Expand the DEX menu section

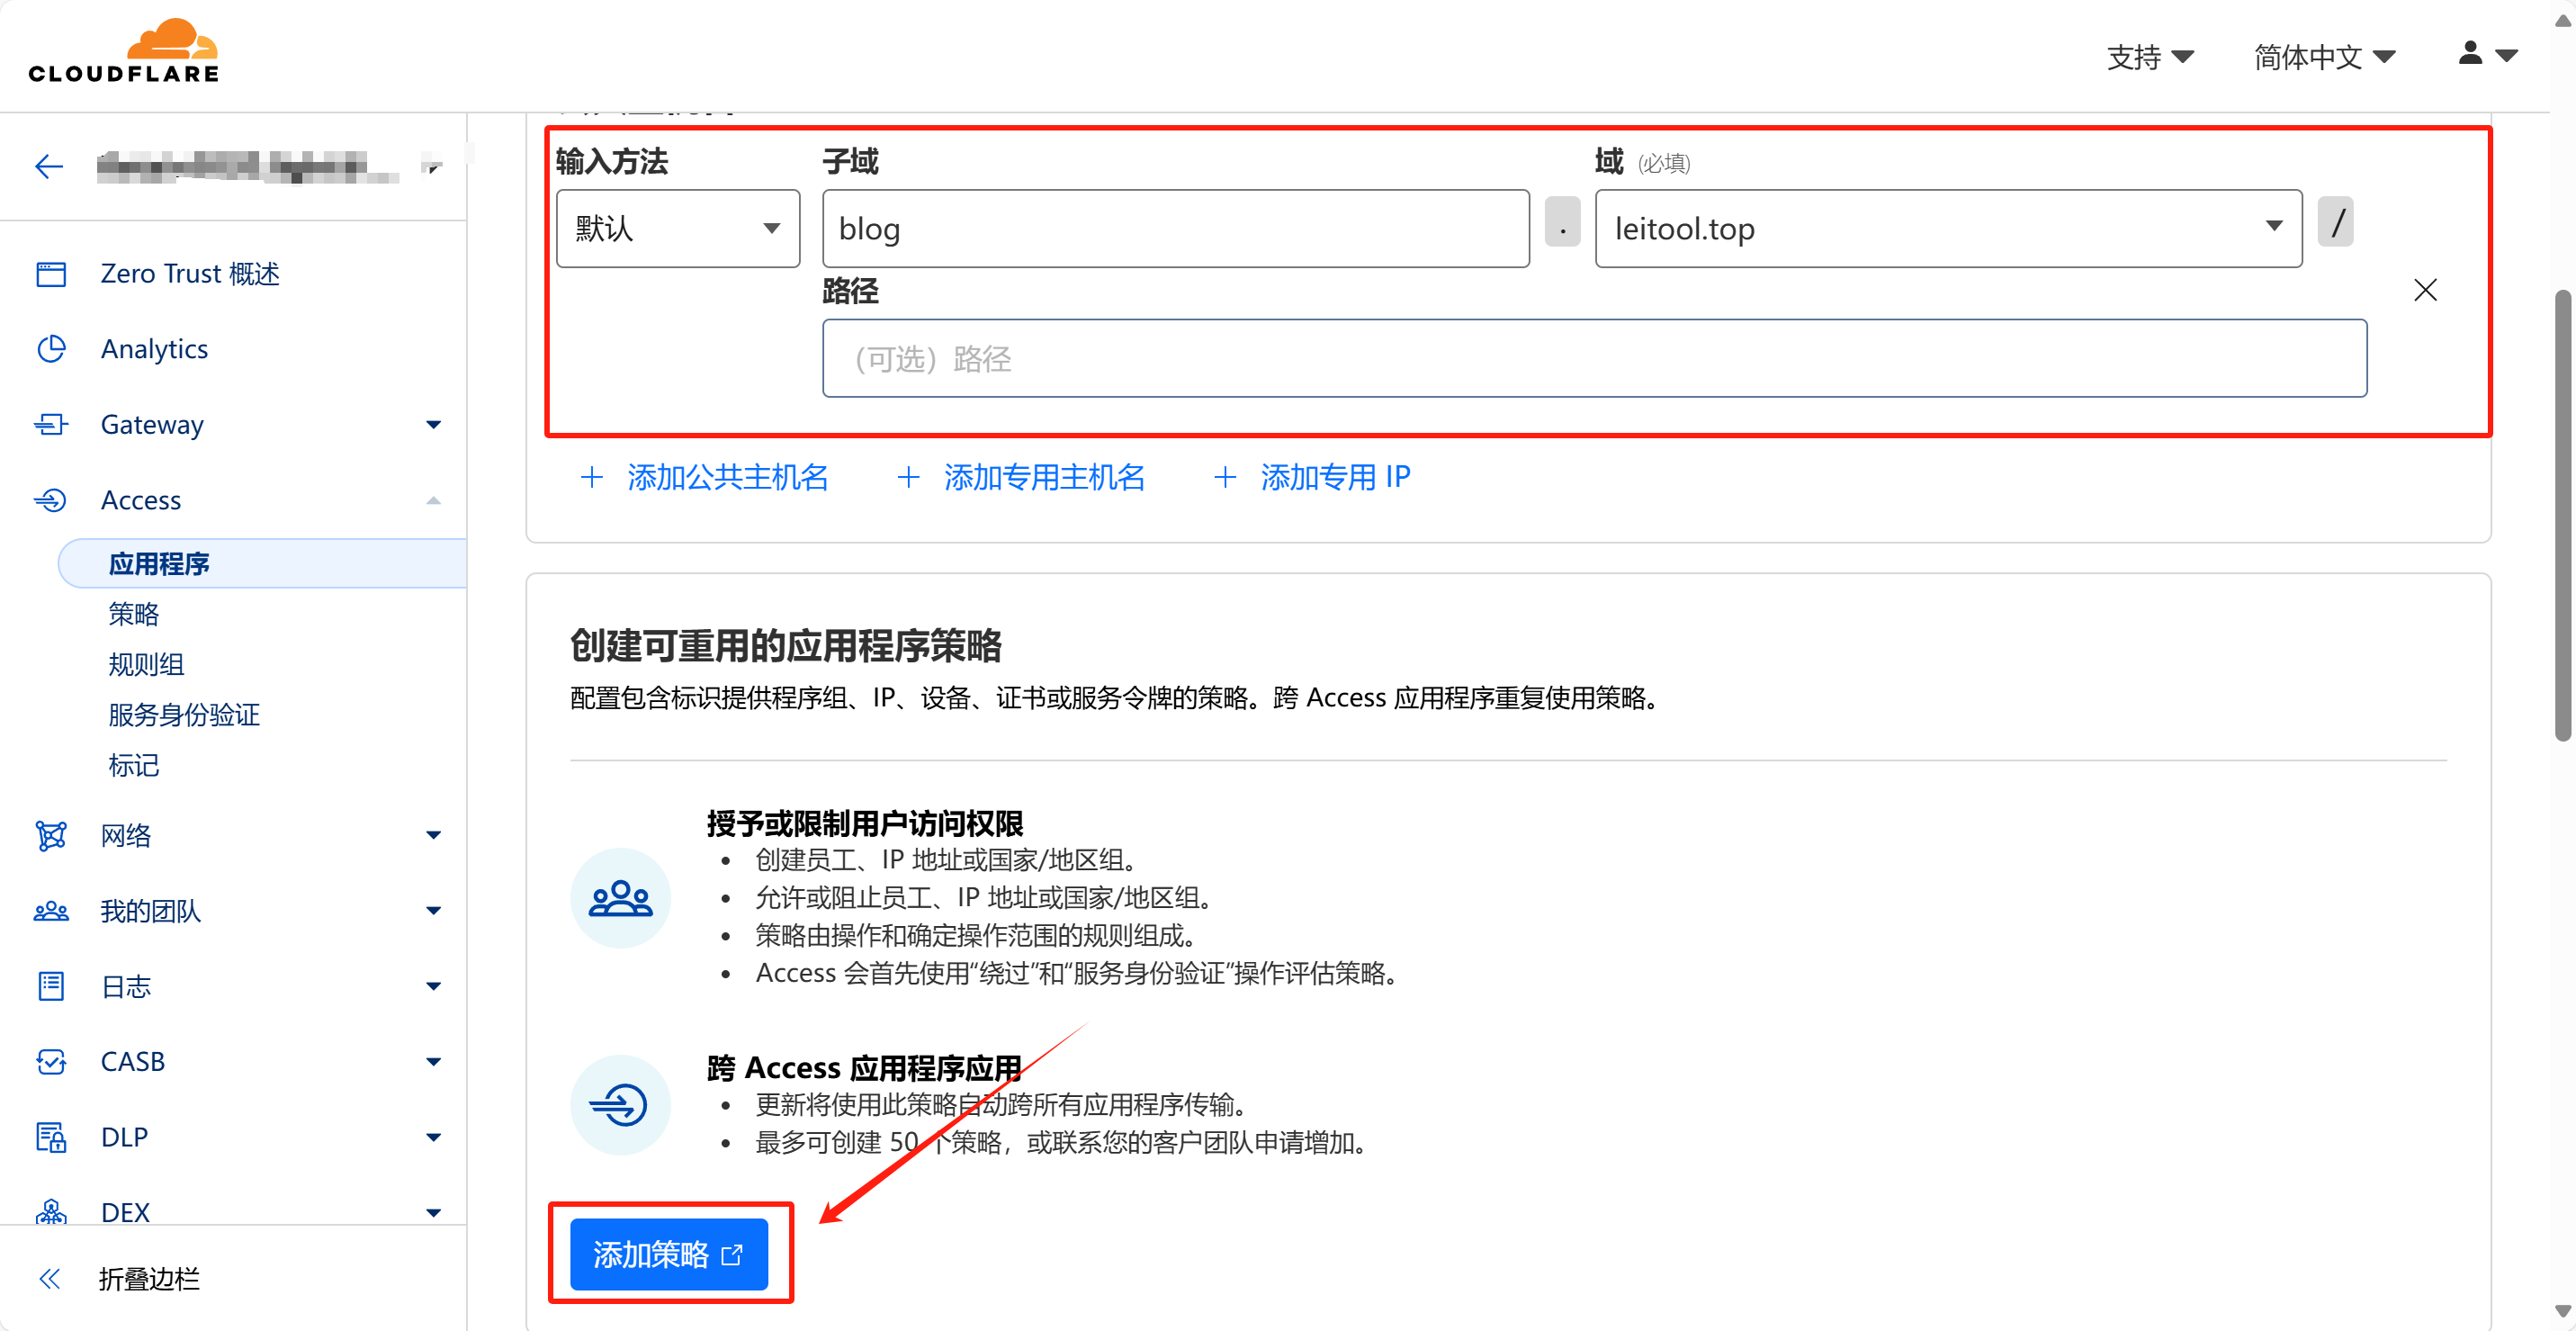[433, 1212]
